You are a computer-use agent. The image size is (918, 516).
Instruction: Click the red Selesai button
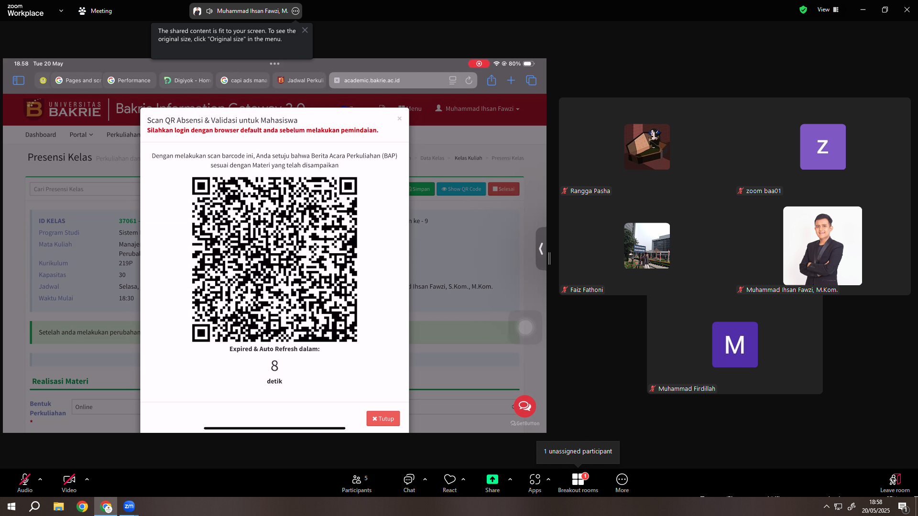503,189
